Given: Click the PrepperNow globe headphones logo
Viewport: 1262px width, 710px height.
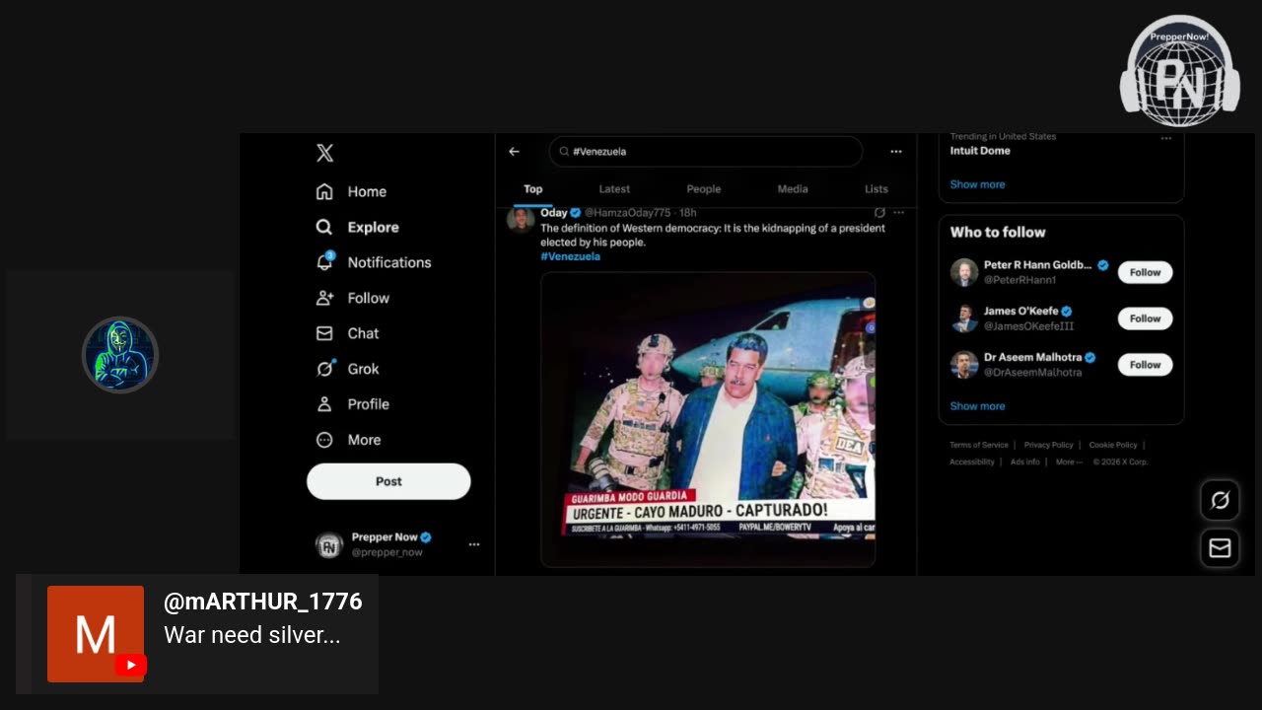Looking at the screenshot, I should click(x=1179, y=71).
